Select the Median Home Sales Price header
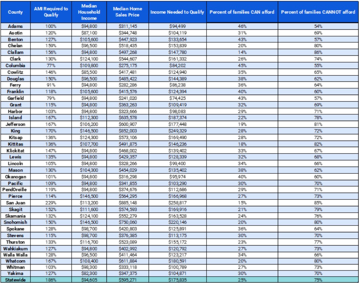 127,12
